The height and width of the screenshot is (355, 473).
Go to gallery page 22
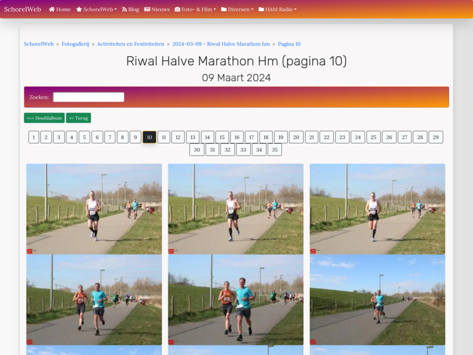[327, 137]
